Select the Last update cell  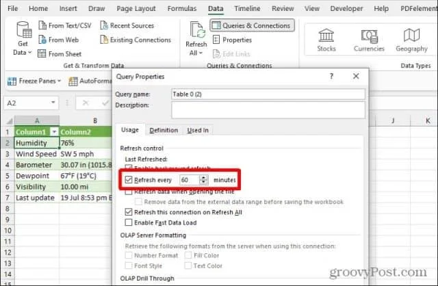click(36, 198)
